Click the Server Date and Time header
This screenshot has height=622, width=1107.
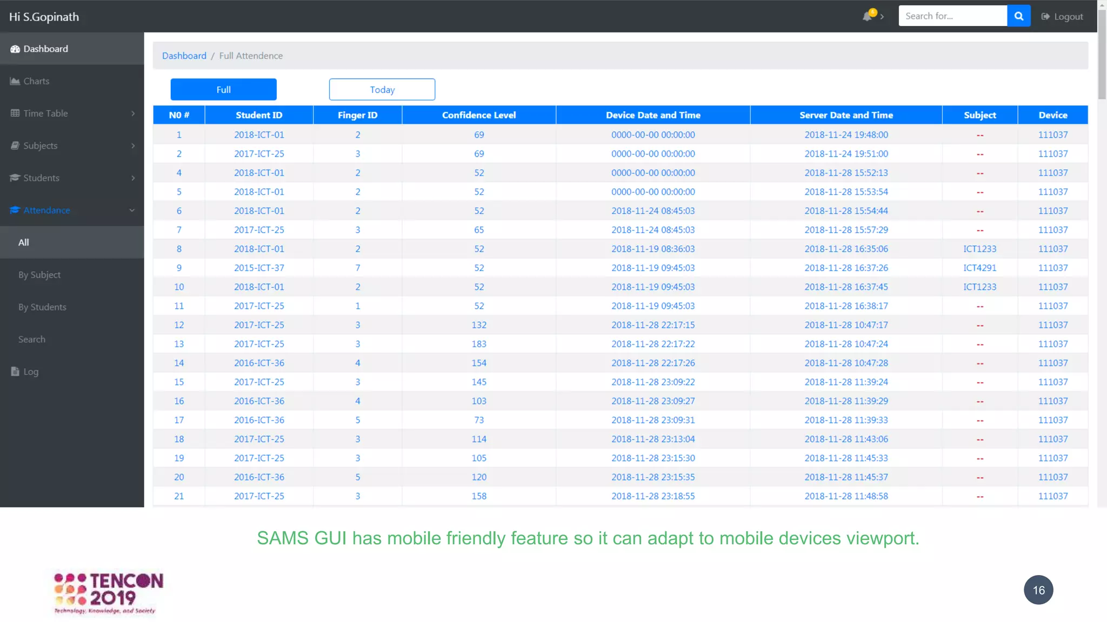tap(846, 115)
